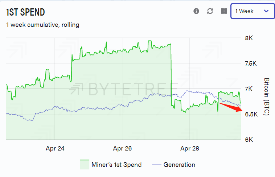Click the red arrow annotation on the chart
This screenshot has width=275, height=177.
click(x=231, y=107)
